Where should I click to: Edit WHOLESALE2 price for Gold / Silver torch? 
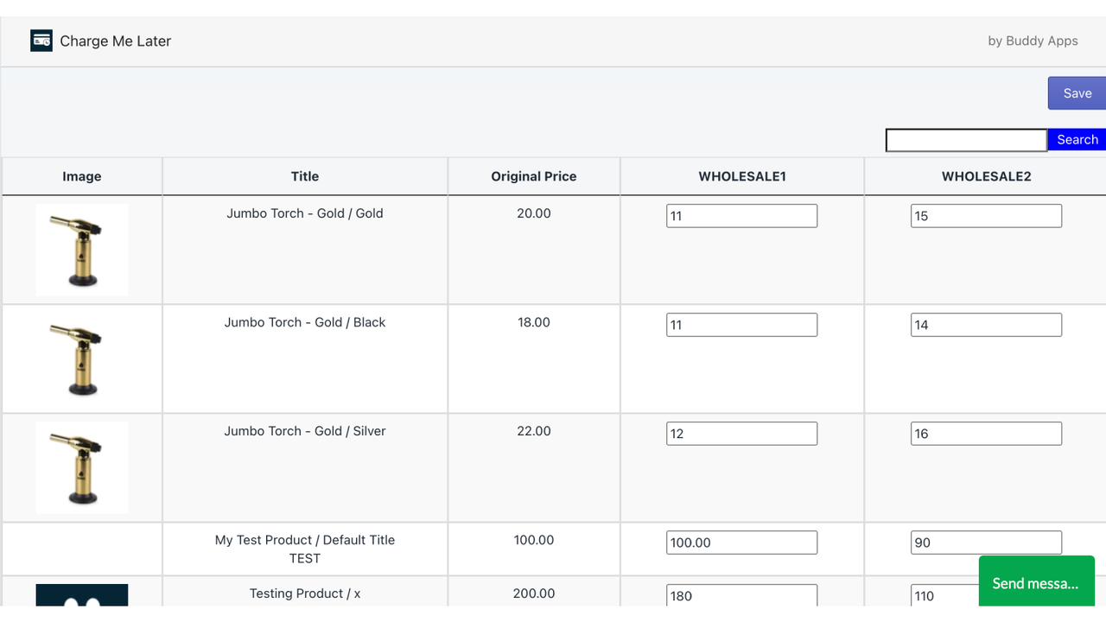pos(986,434)
